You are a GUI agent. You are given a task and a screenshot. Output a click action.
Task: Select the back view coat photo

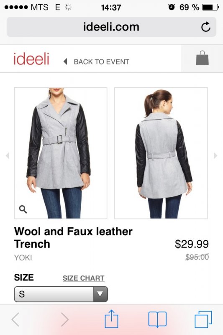coord(161,153)
